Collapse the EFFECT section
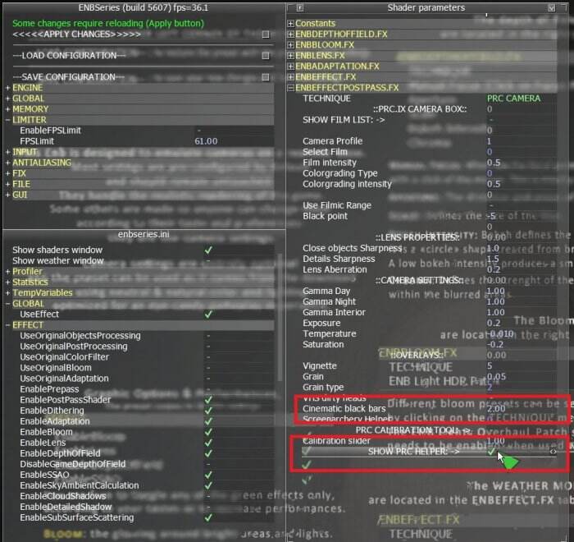Viewport: 574px width, 542px height. 7,325
